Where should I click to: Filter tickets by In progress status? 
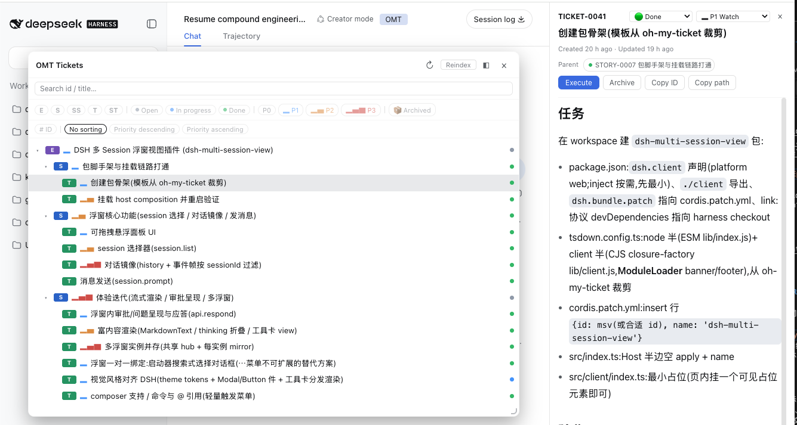[190, 110]
